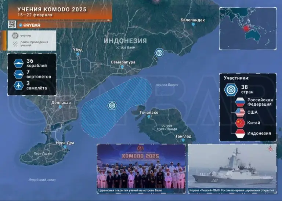This screenshot has height=201, width=282.
Task: Click the China flag icon
Action: coord(240,123)
